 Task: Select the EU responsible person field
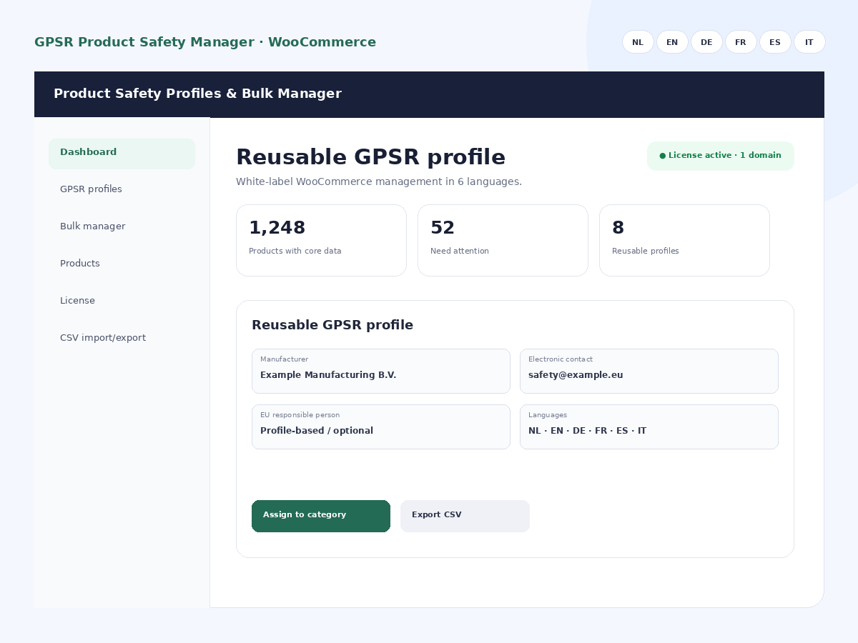point(381,427)
